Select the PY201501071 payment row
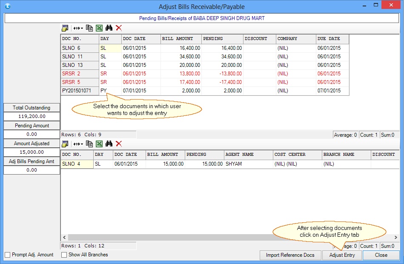Screen dimensions: 404x264 pos(205,91)
